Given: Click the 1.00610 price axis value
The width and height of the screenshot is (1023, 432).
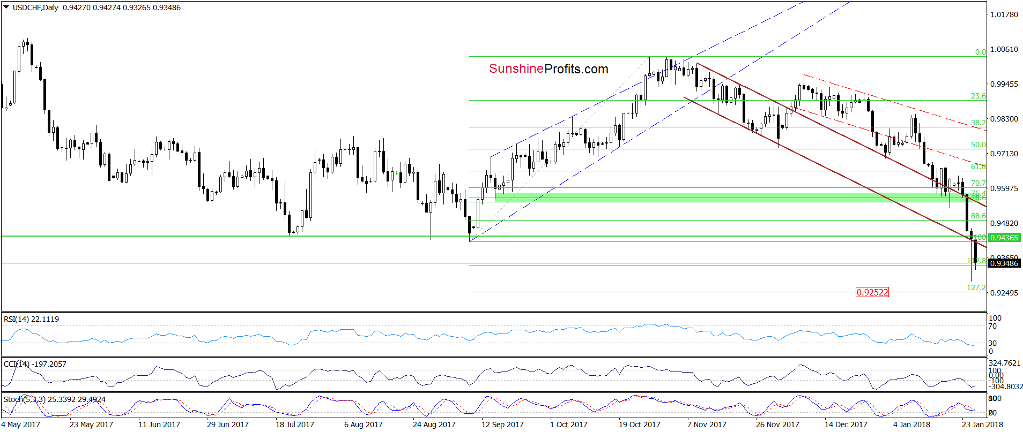Looking at the screenshot, I should tap(1004, 49).
